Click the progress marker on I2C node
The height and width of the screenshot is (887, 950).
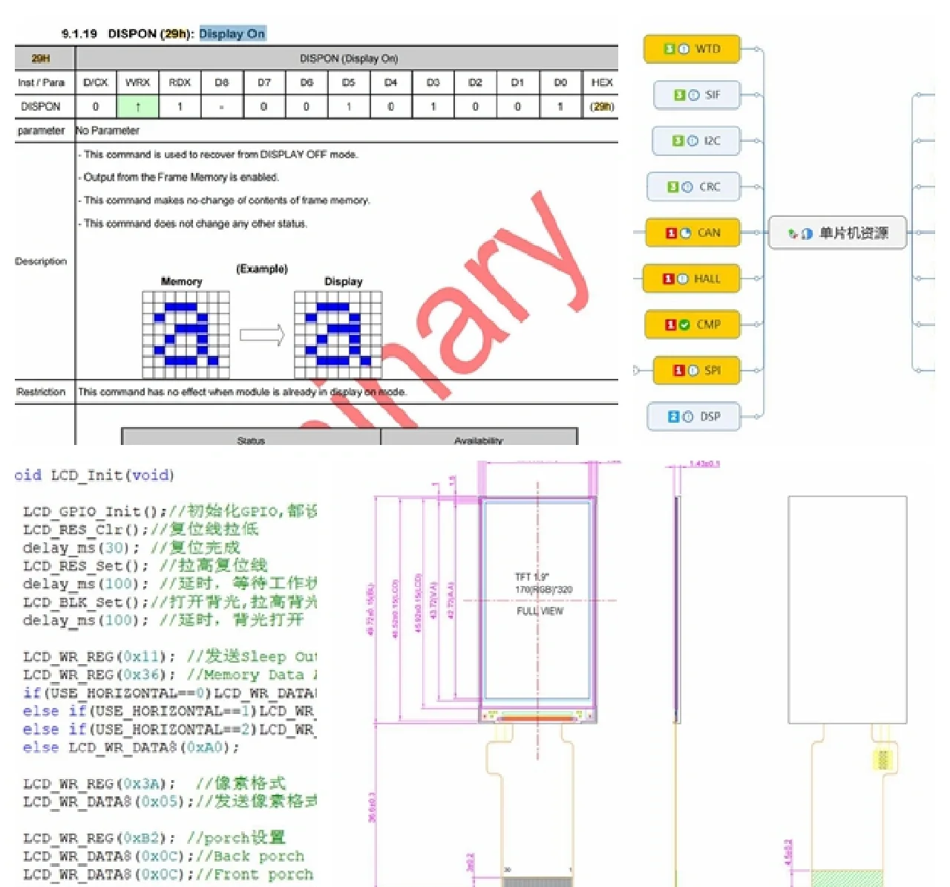coord(692,141)
